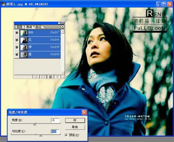The width and height of the screenshot is (174, 142).
Task: Click the delete channel trash icon
Action: (x=58, y=77)
